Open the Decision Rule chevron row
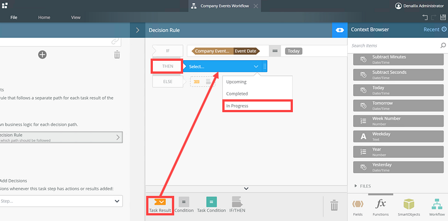Viewport: 448px width, 221px height. click(x=61, y=137)
